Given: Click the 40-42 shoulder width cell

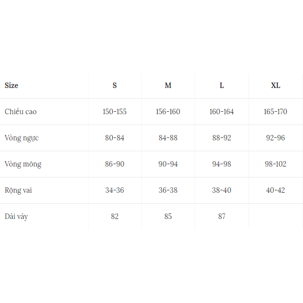Looking at the screenshot, I should 275,190.
